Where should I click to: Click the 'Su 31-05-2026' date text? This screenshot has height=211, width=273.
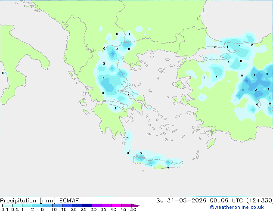click(181, 201)
